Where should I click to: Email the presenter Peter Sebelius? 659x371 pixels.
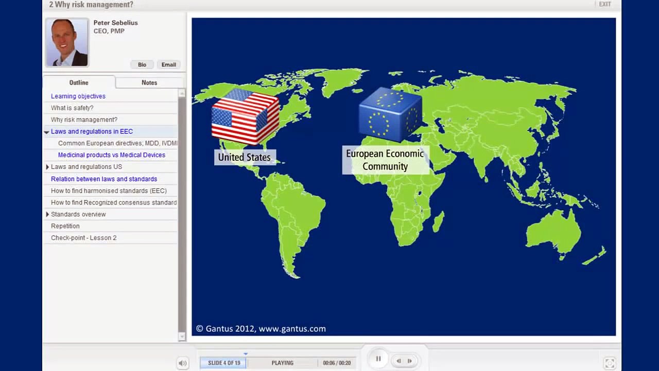click(168, 65)
